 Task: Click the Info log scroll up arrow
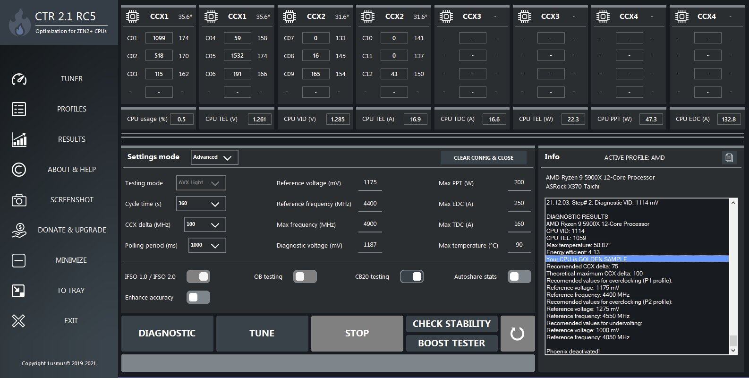[x=733, y=203]
